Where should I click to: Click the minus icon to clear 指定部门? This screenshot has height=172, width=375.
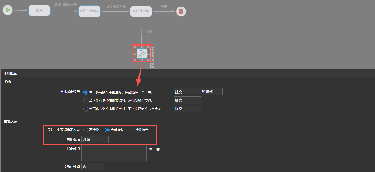[x=158, y=149]
